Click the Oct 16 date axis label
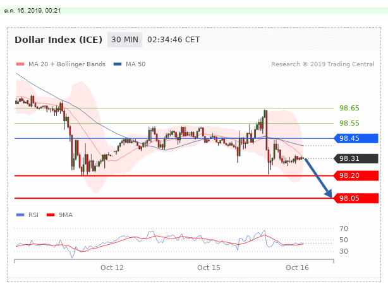Image resolution: width=388 pixels, height=289 pixels. [x=297, y=268]
